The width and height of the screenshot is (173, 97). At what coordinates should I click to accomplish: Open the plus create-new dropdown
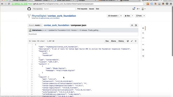[x=138, y=9]
